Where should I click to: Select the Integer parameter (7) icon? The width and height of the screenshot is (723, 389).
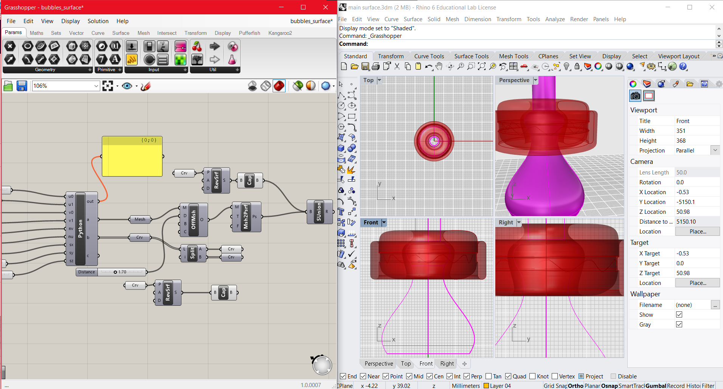coord(102,59)
